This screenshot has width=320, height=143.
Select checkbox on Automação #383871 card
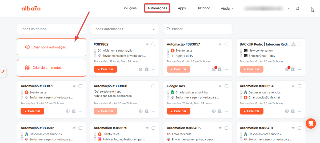pyautogui.click(x=80, y=86)
